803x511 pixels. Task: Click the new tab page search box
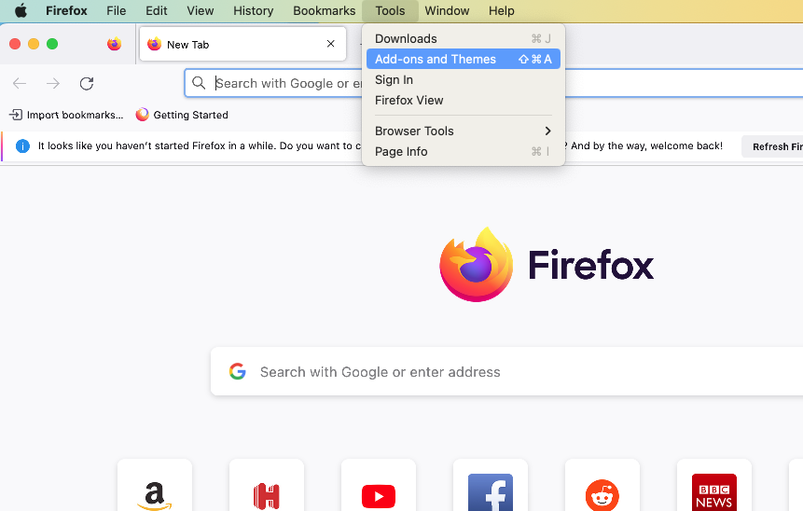tap(507, 372)
